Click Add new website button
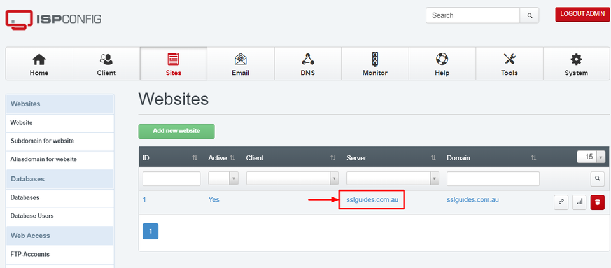The height and width of the screenshot is (268, 611). 176,131
